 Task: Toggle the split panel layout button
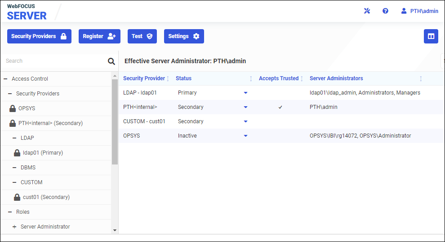(431, 36)
